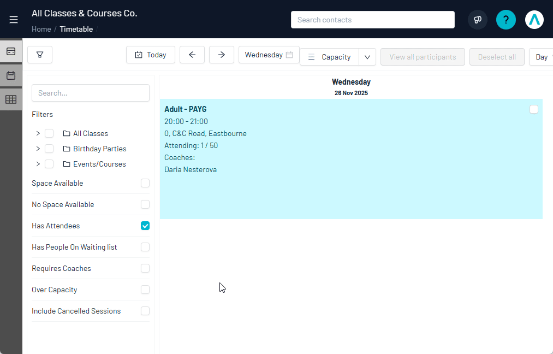Go to next day arrow
The height and width of the screenshot is (354, 553).
point(222,55)
